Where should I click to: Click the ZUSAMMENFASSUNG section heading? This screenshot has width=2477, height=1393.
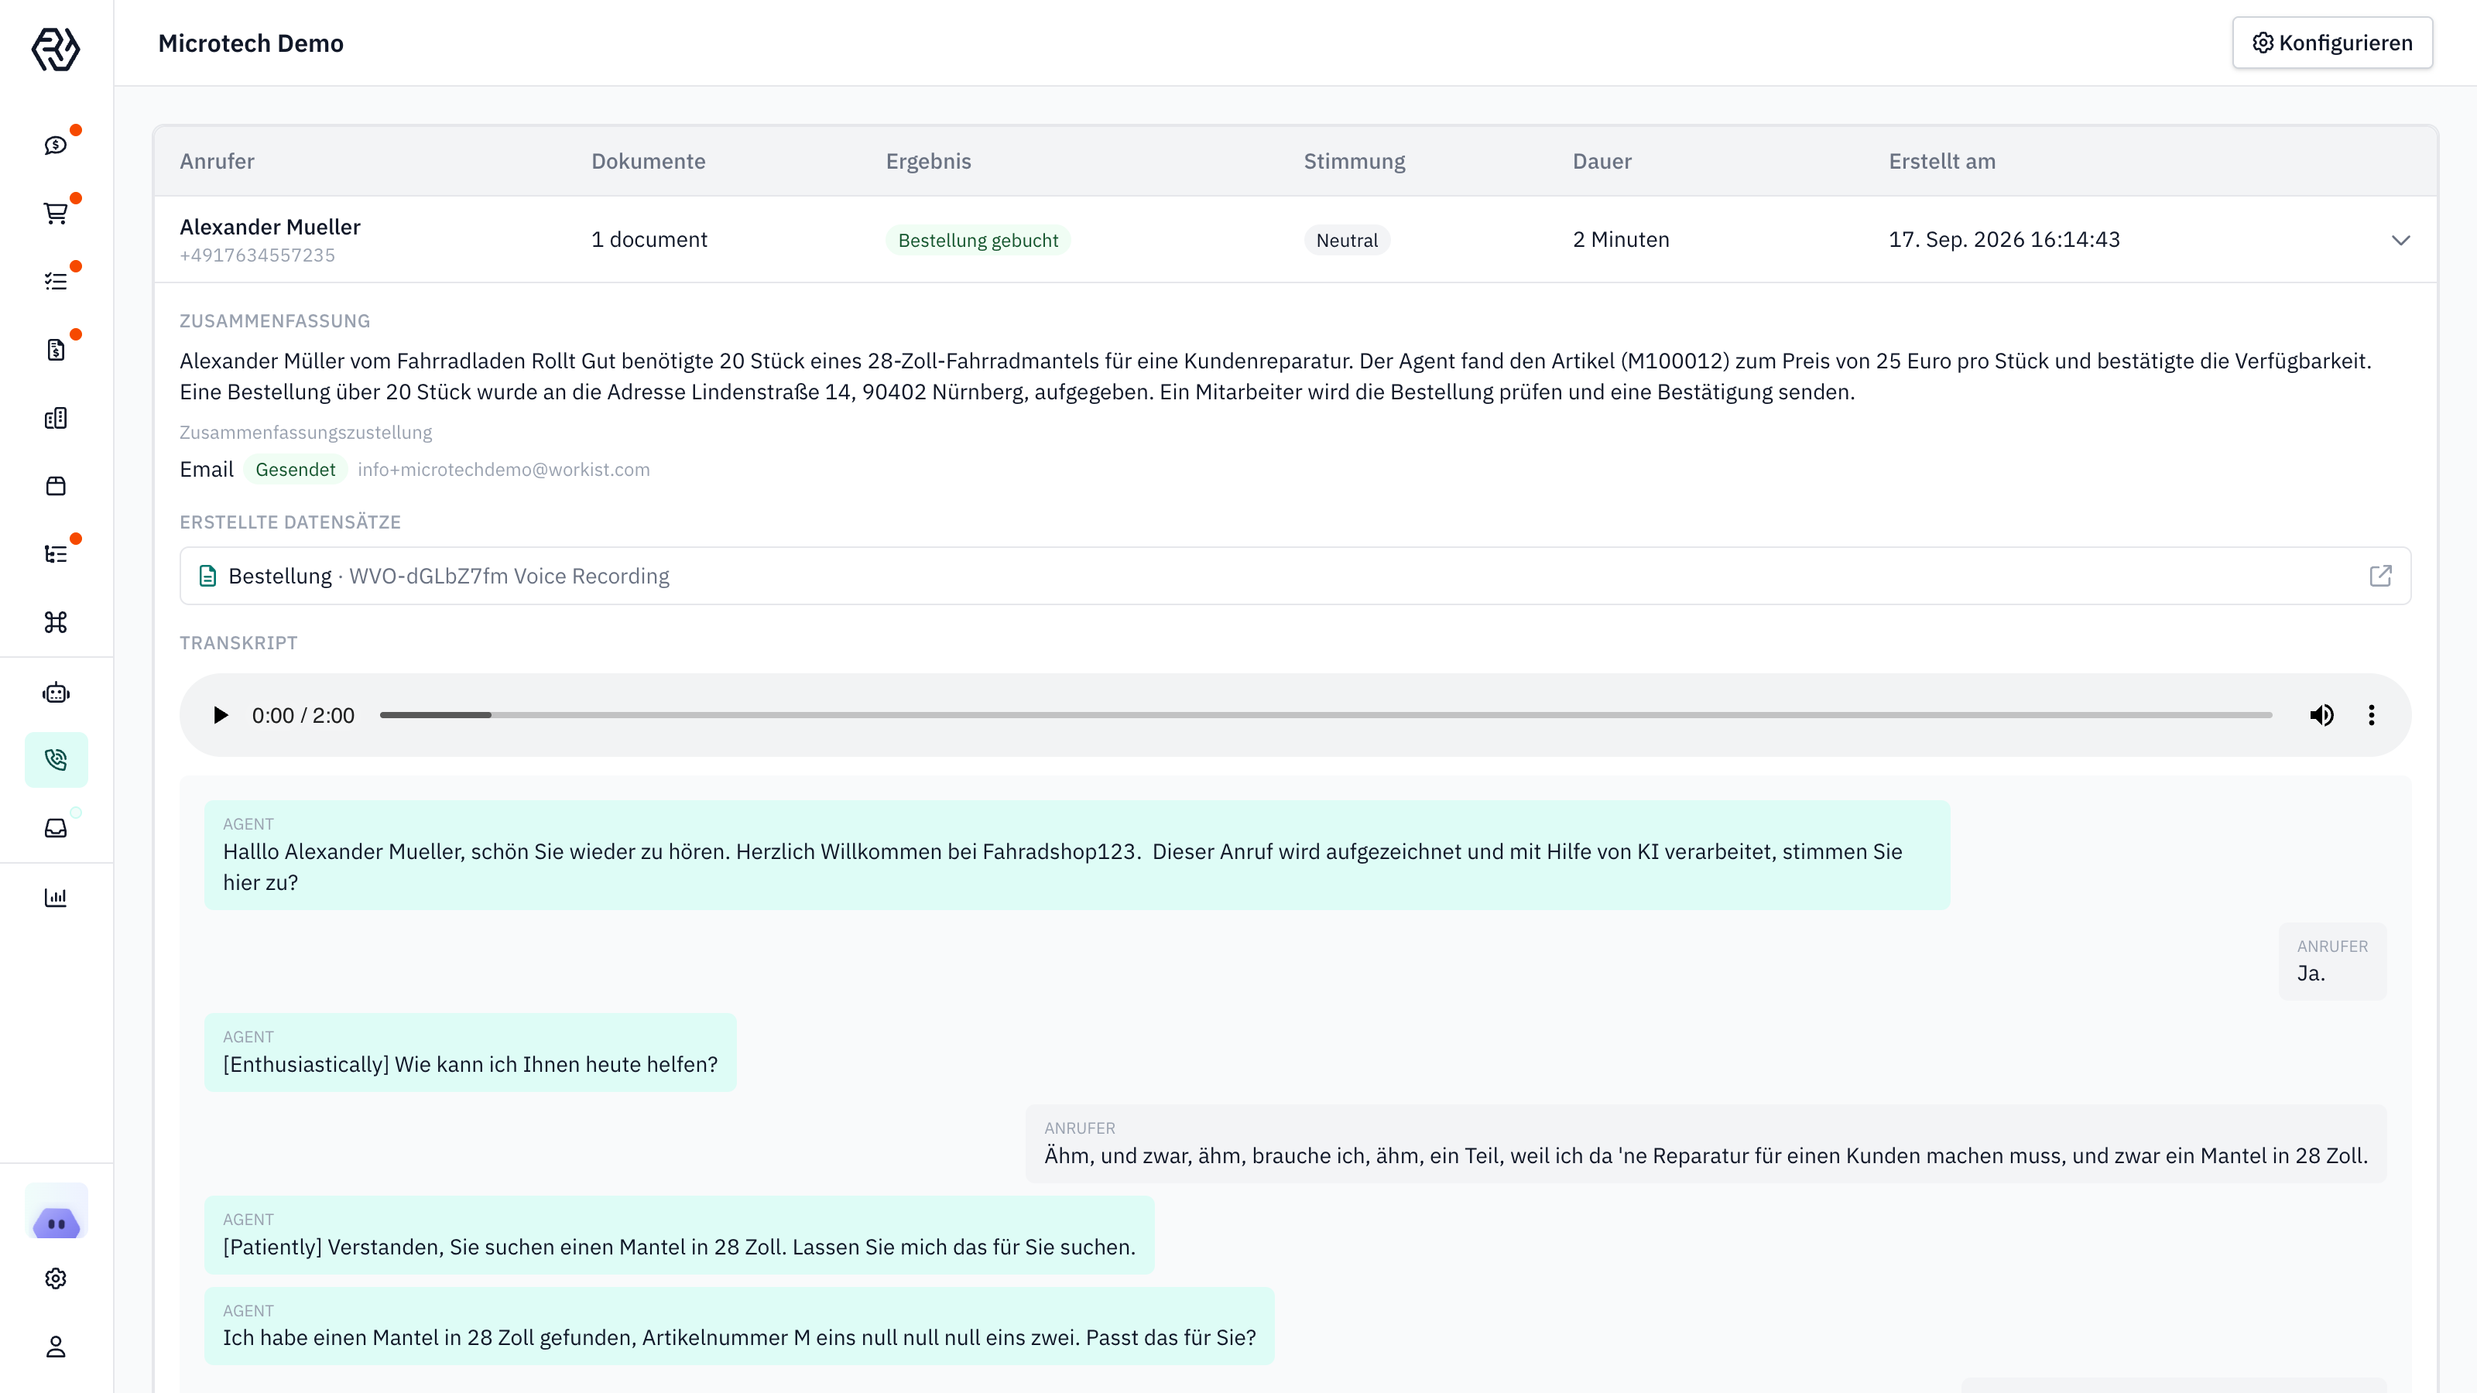[x=275, y=321]
